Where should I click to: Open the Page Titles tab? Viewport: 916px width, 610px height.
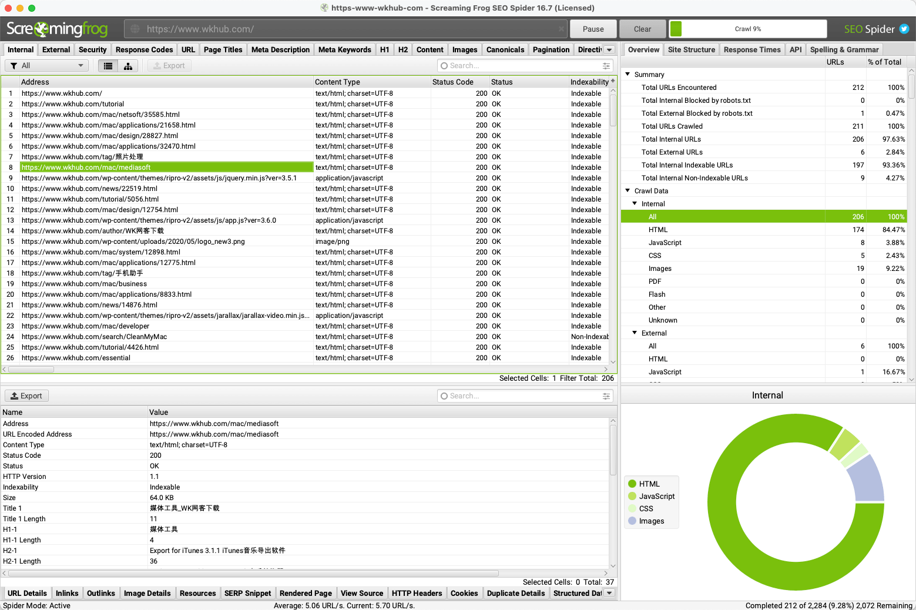(223, 50)
